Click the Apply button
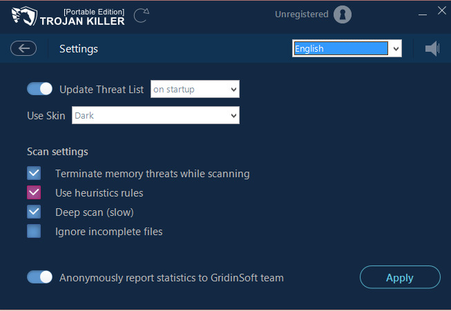The height and width of the screenshot is (311, 451). [400, 277]
